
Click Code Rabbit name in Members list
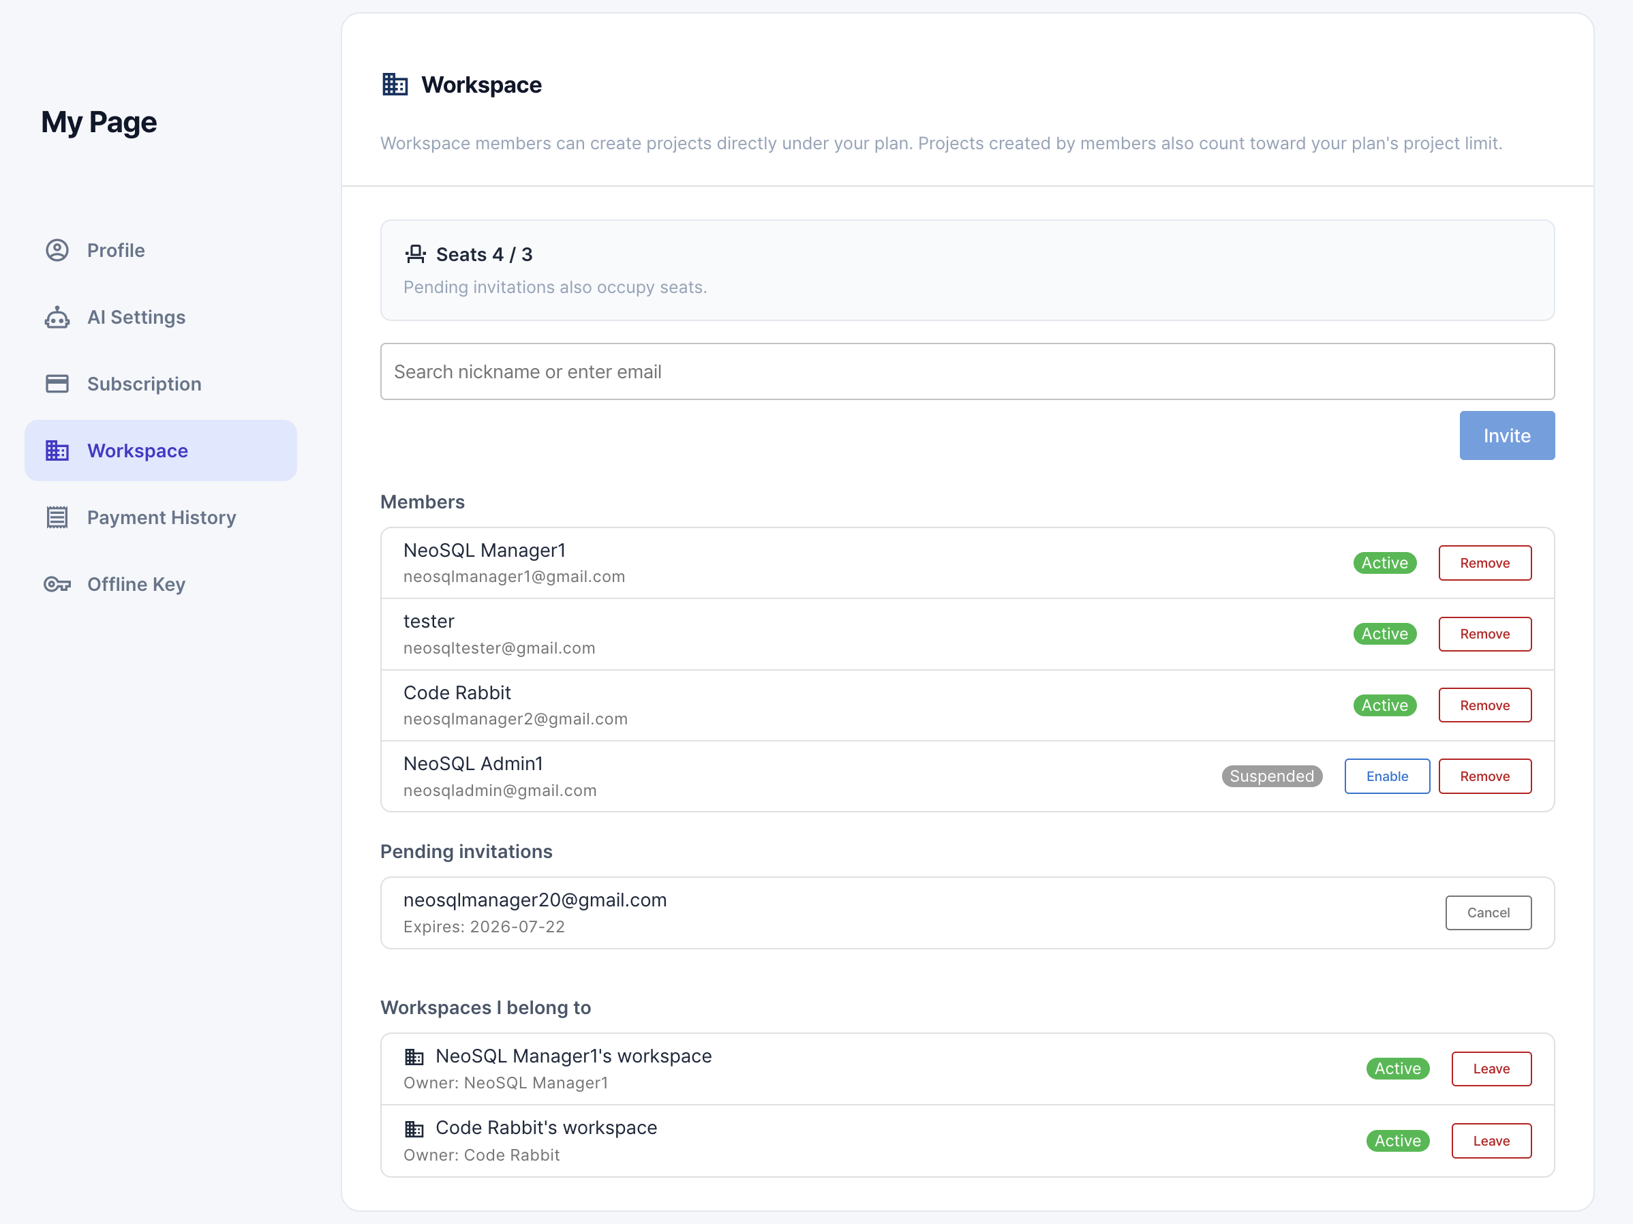pos(457,693)
